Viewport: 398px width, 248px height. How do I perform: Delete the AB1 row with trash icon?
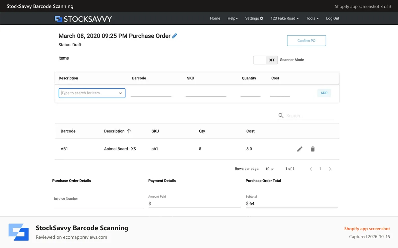[x=312, y=149]
